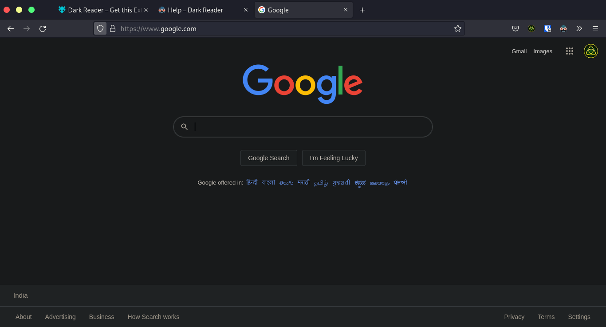606x327 pixels.
Task: Open the Google apps grid icon
Action: pos(569,51)
